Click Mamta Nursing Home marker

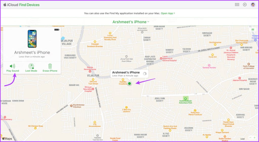click(x=90, y=71)
